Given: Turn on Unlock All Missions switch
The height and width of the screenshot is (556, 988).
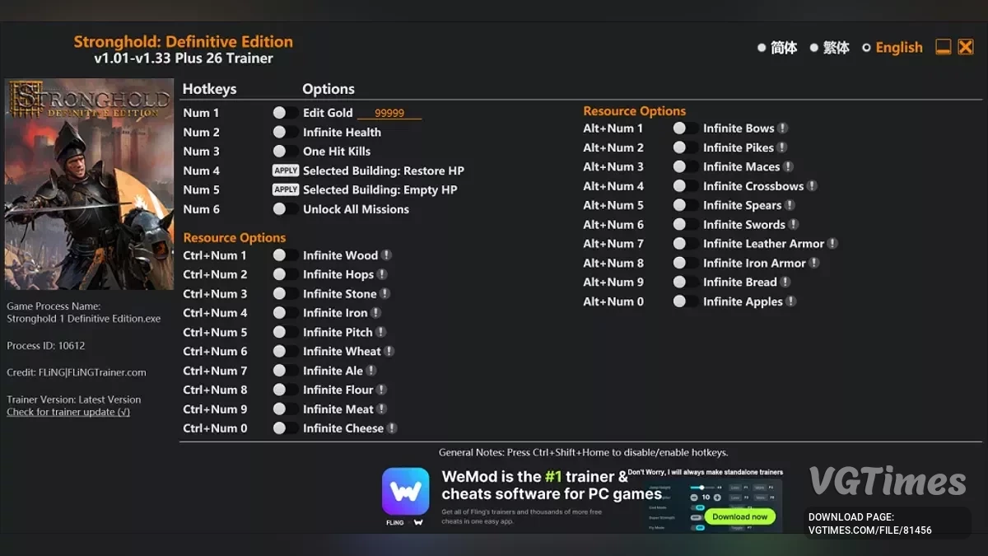Looking at the screenshot, I should pos(285,209).
